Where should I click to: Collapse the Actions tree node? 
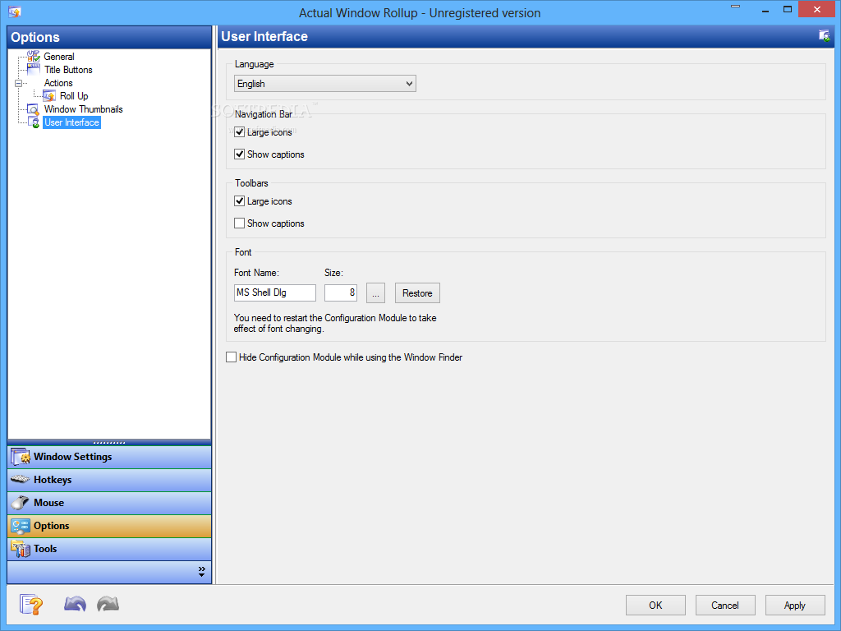coord(18,83)
